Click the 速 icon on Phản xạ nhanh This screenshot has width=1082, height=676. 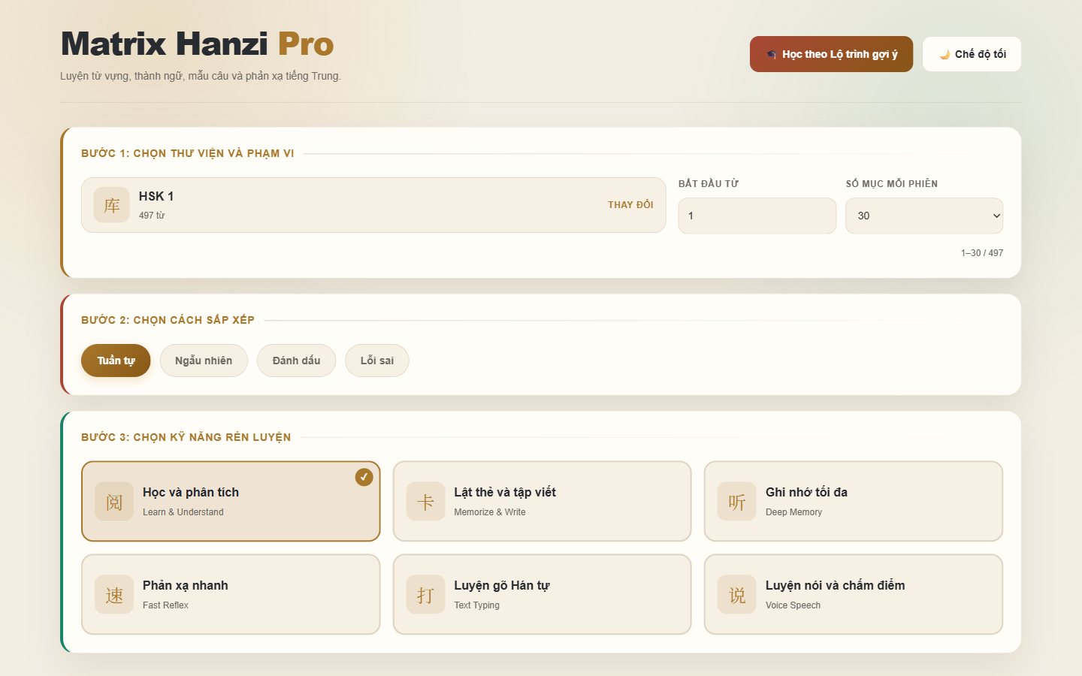[x=114, y=594]
